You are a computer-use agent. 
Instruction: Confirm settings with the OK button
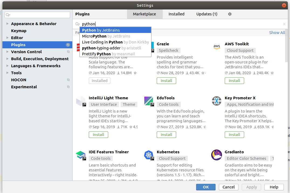(206, 187)
